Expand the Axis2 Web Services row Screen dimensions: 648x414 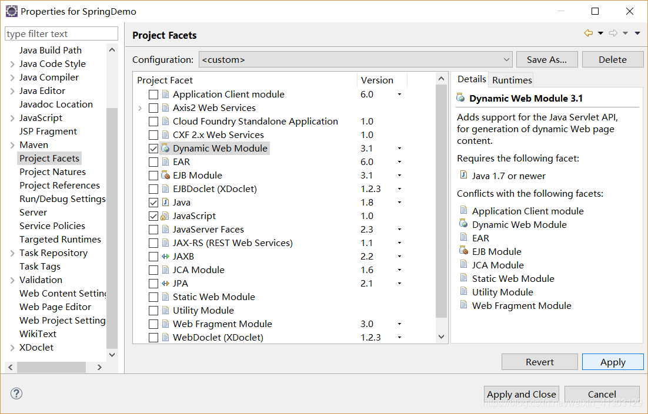(x=140, y=108)
